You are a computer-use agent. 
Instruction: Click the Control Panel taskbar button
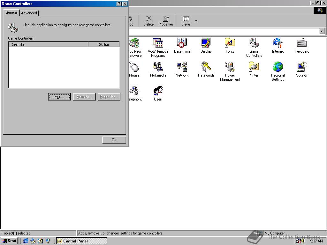[82, 241]
